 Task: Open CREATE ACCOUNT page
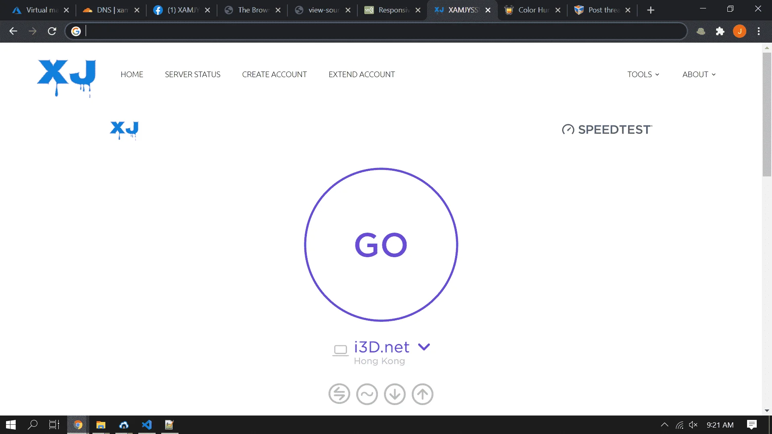(x=274, y=74)
